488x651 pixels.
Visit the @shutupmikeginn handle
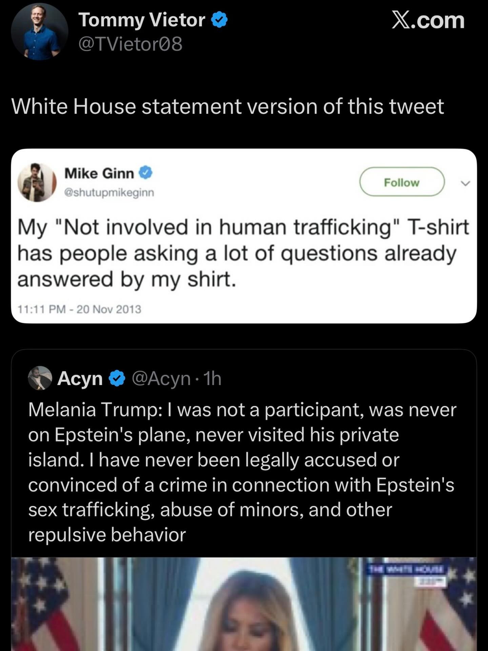click(109, 193)
